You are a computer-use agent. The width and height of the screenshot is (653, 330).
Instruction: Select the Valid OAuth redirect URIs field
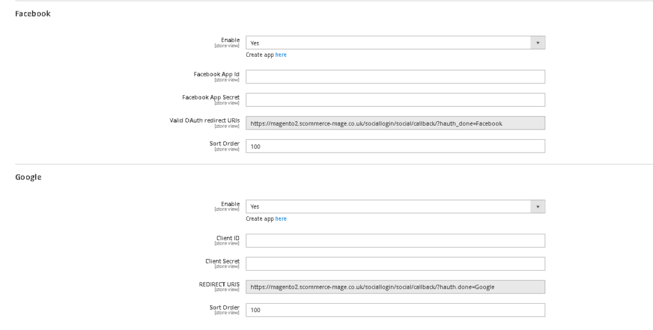pyautogui.click(x=395, y=123)
